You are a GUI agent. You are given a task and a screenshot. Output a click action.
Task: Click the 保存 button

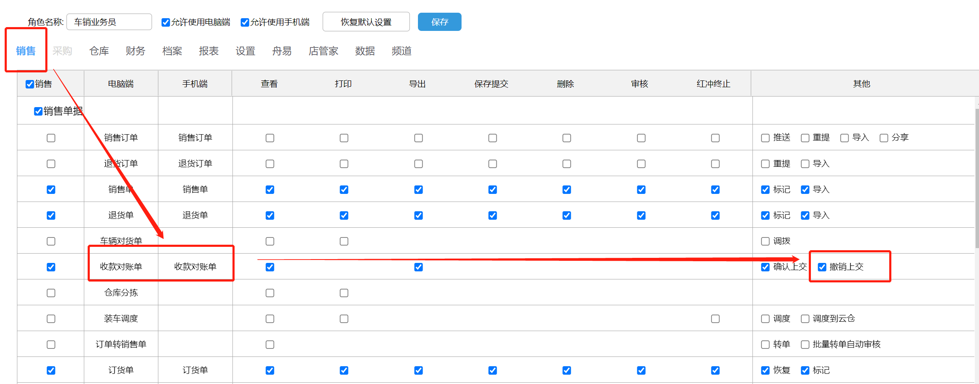(x=439, y=22)
